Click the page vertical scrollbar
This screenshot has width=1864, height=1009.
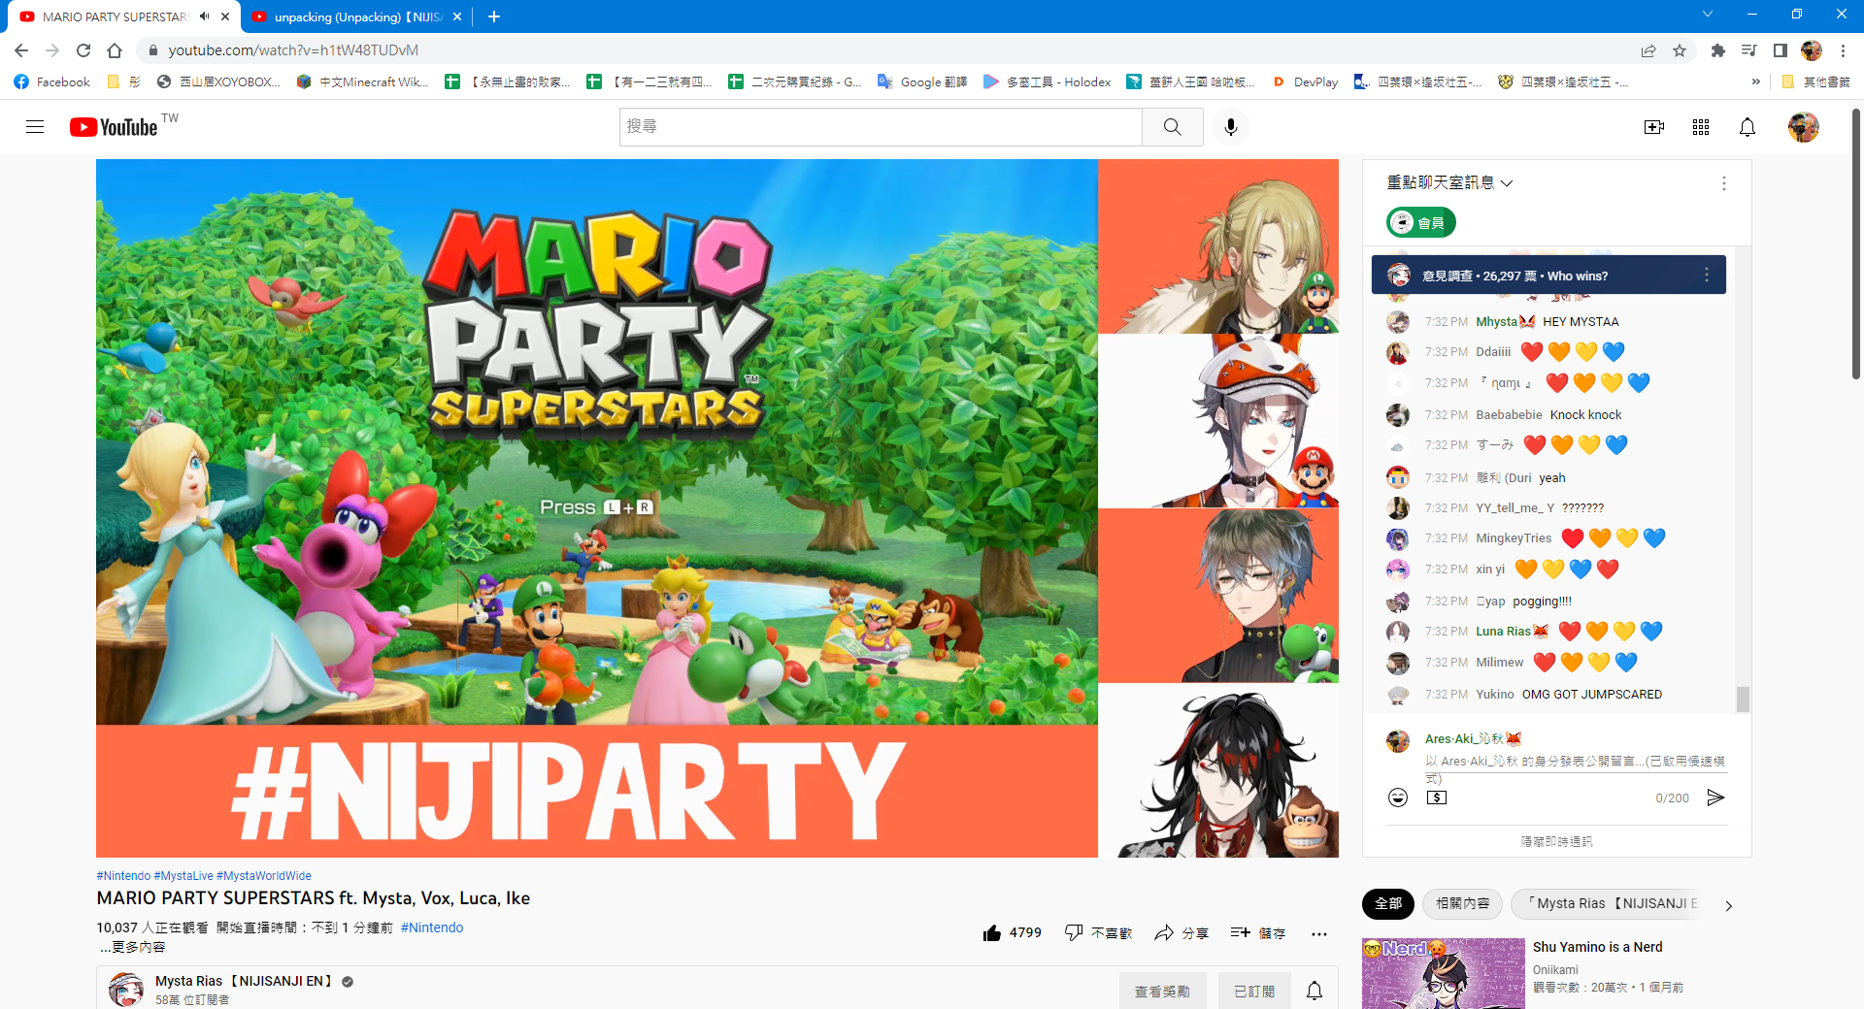coord(1856,243)
